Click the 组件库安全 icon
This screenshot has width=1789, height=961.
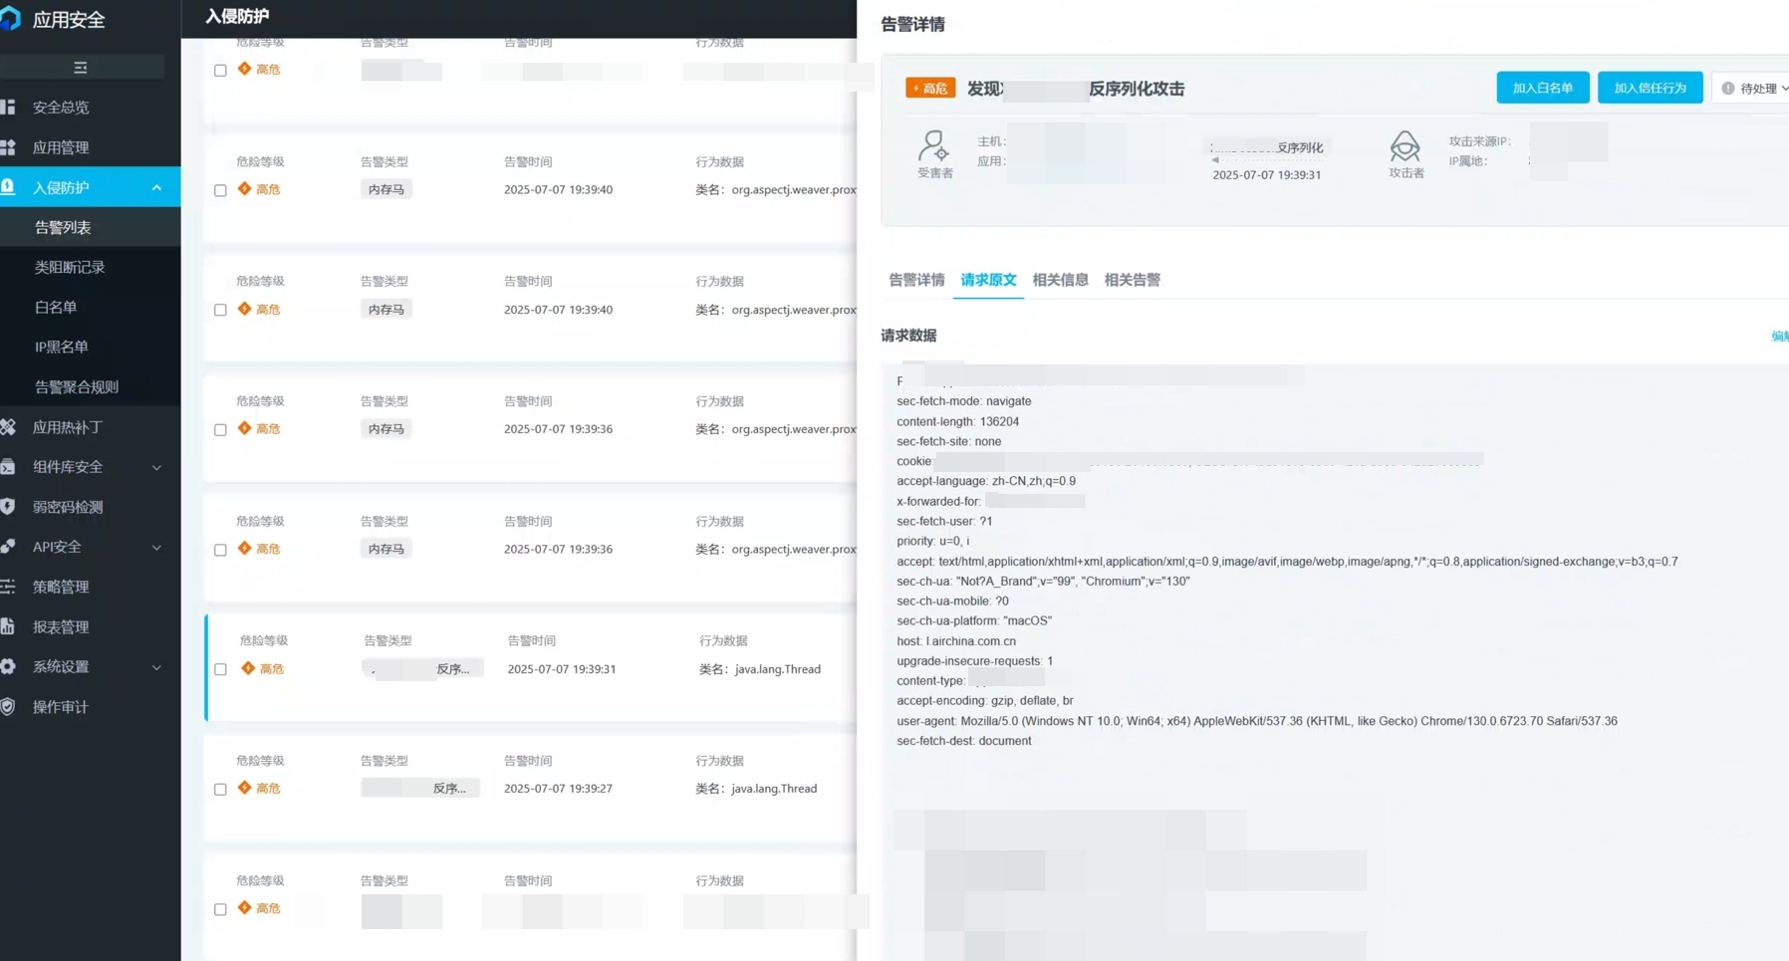click(x=8, y=467)
